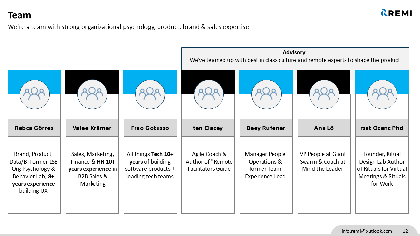Image resolution: width=420 pixels, height=236 pixels.
Task: Click Frao Gotusso's people avatar icon
Action: 150,94
